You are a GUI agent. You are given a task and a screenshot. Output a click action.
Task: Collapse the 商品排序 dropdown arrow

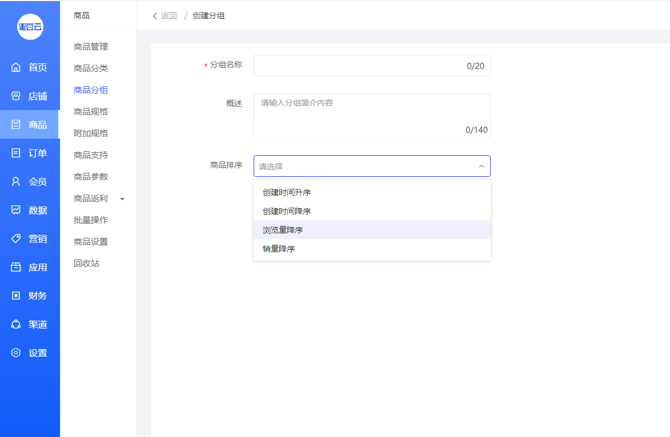point(481,167)
